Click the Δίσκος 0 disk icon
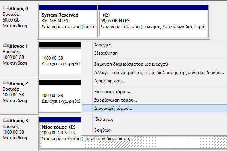Image resolution: width=227 pixels, height=151 pixels. (6, 8)
